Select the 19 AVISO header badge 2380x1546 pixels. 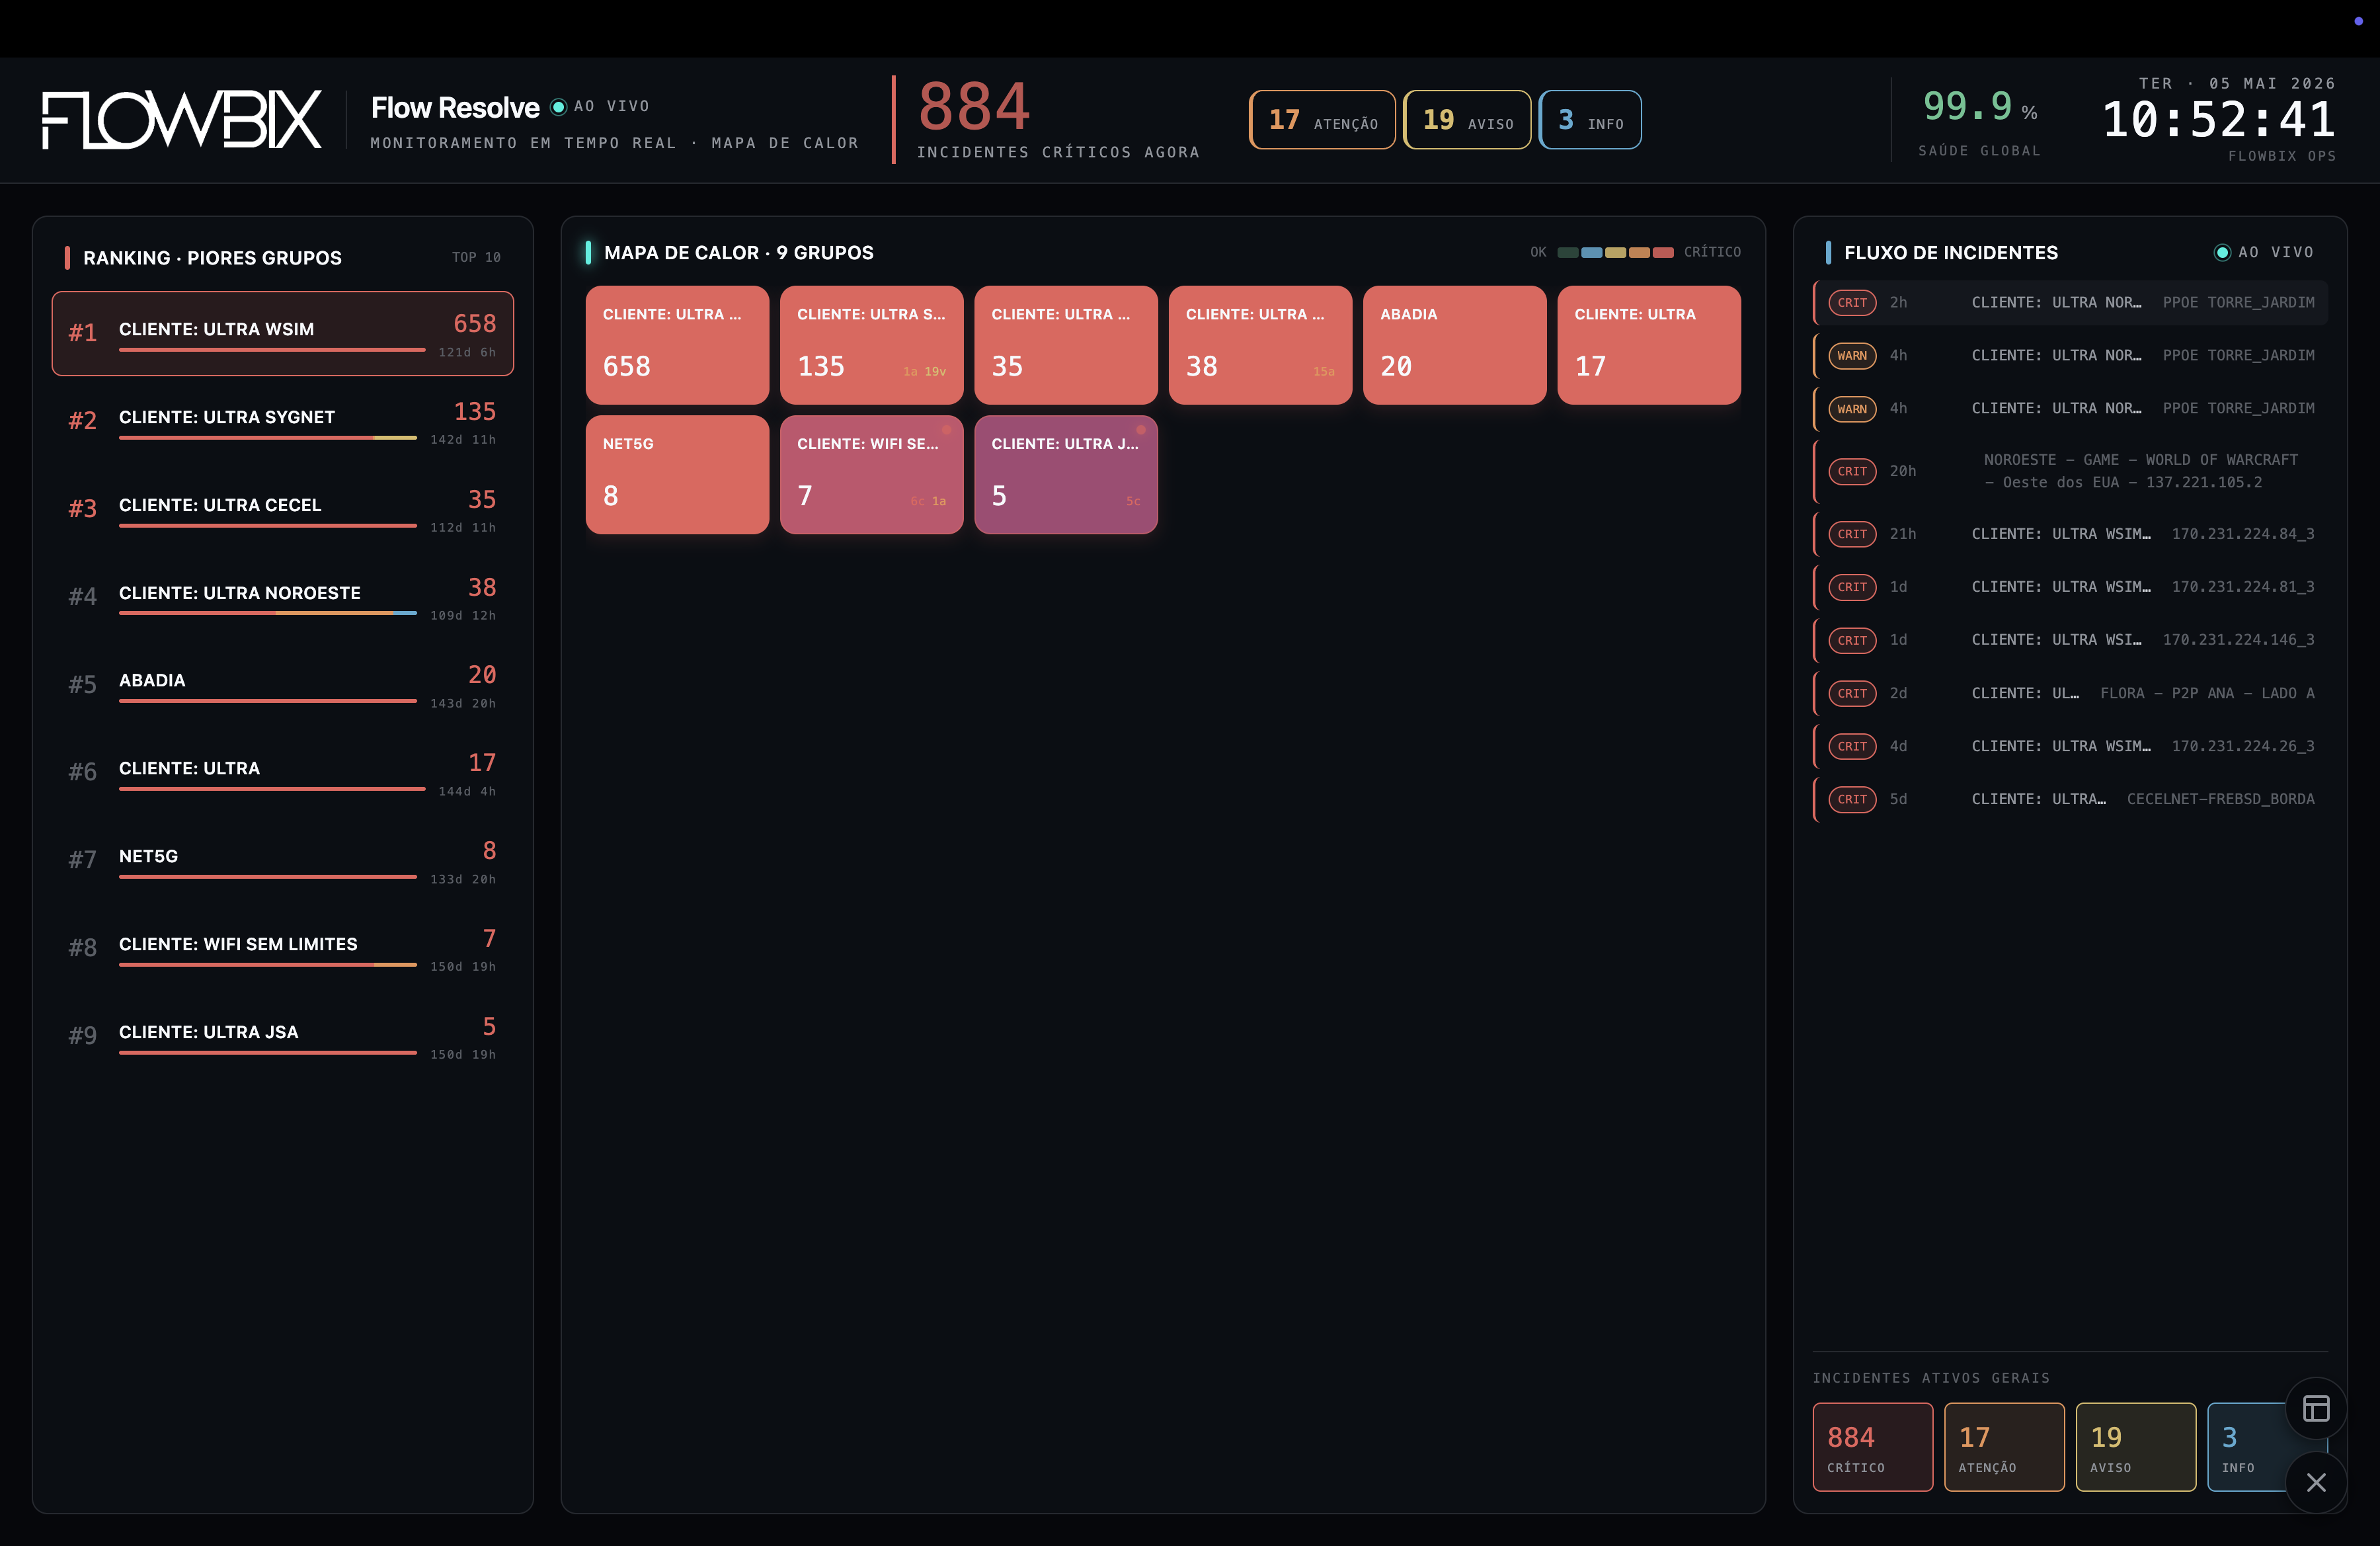[x=1467, y=120]
